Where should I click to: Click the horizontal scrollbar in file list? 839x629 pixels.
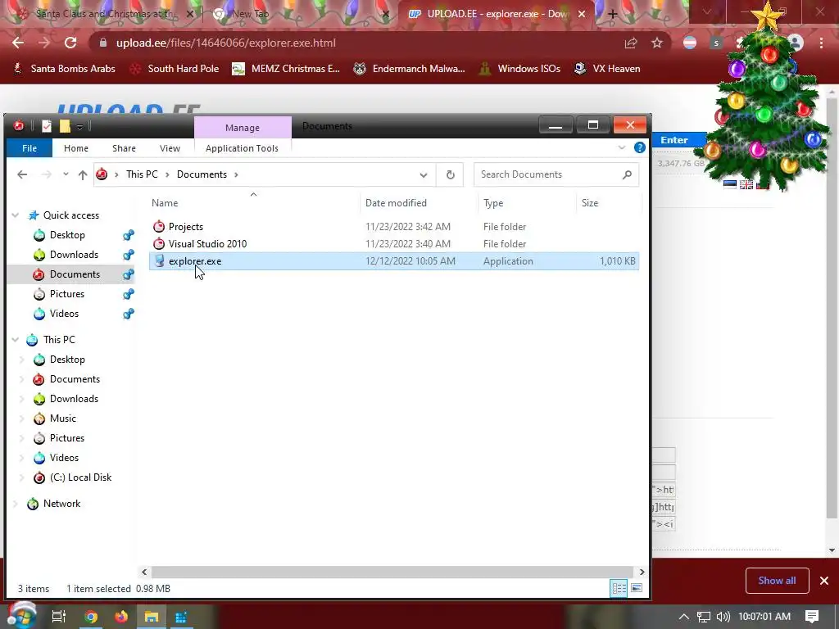(392, 572)
